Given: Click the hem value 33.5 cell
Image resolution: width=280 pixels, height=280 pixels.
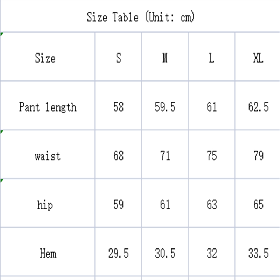Looking at the screenshot, I should pos(258,253).
